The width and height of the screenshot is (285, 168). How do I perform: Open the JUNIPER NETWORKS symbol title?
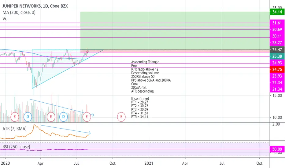click(x=35, y=6)
